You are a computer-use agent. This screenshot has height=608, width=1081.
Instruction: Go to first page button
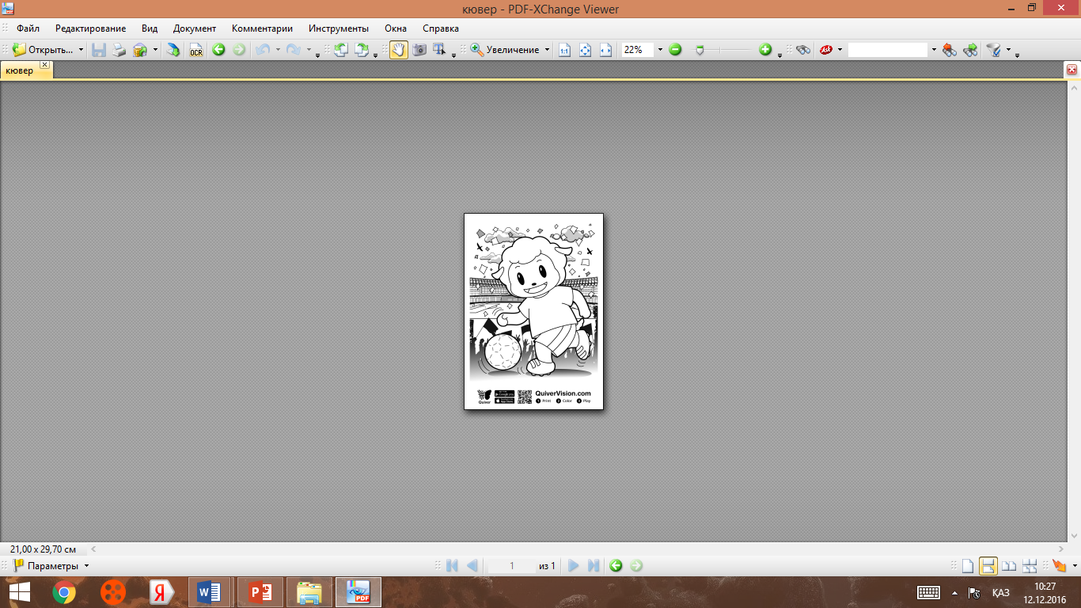click(453, 566)
